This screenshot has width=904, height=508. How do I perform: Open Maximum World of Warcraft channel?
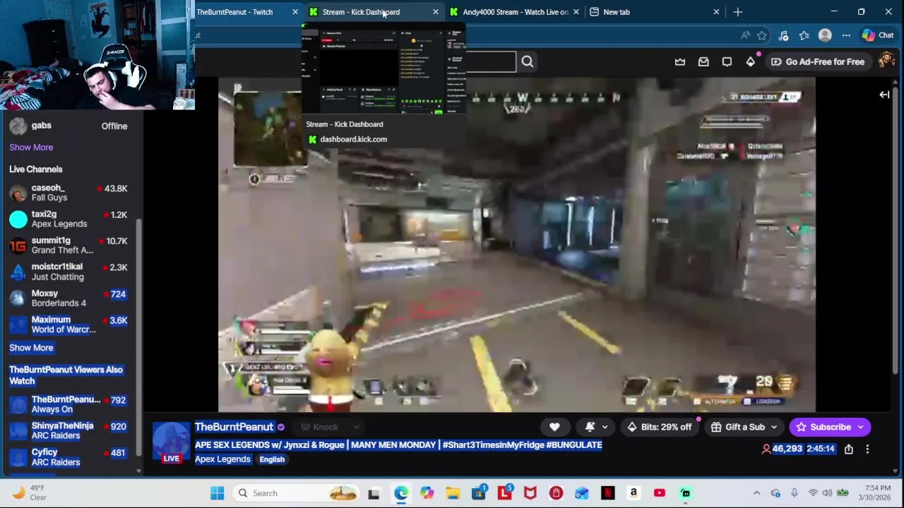(x=69, y=325)
